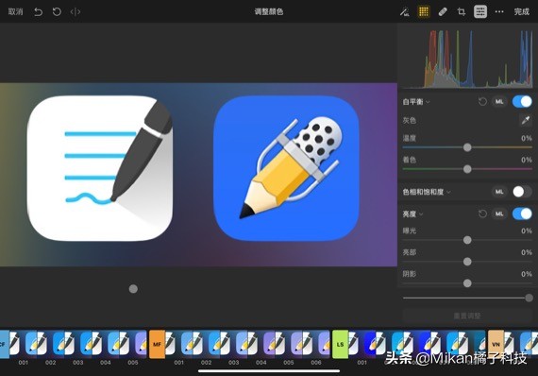Click the round handle below the canvas
538x376 pixels.
click(133, 289)
